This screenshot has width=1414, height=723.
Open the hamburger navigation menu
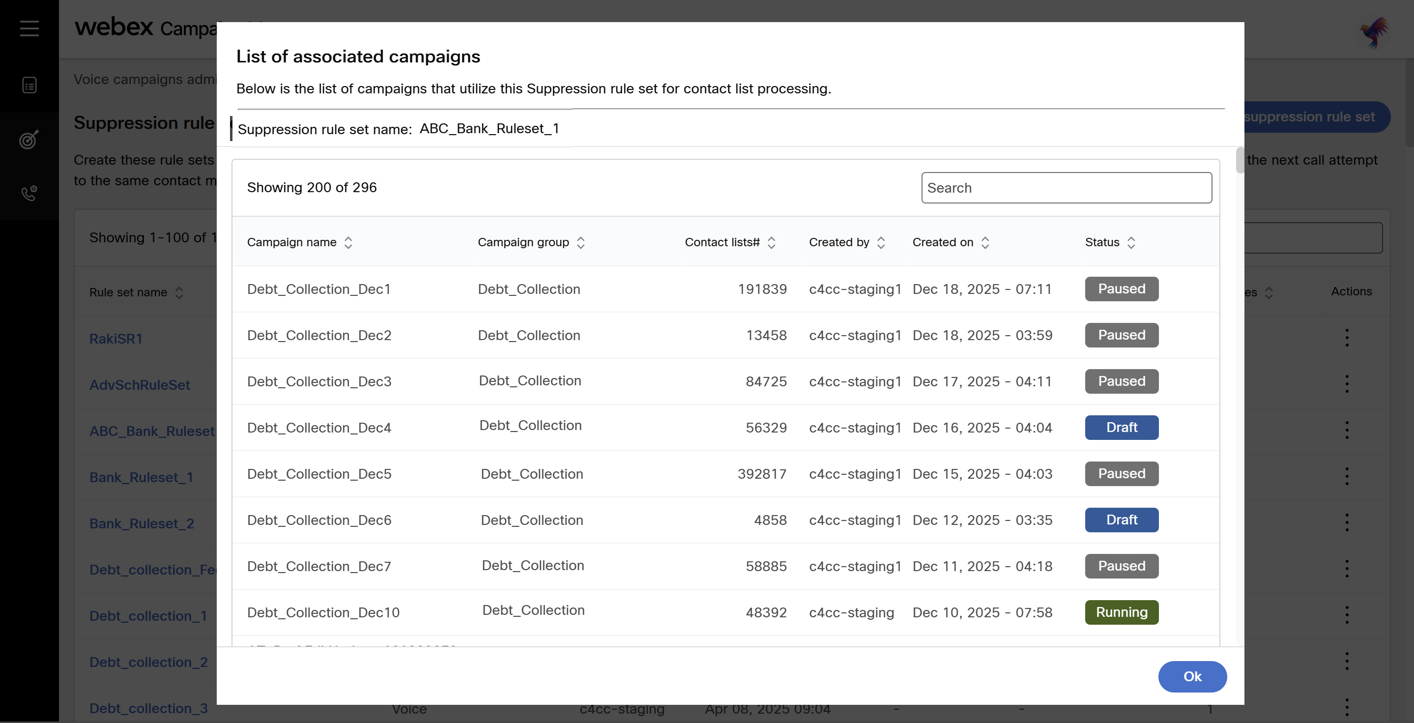click(29, 28)
